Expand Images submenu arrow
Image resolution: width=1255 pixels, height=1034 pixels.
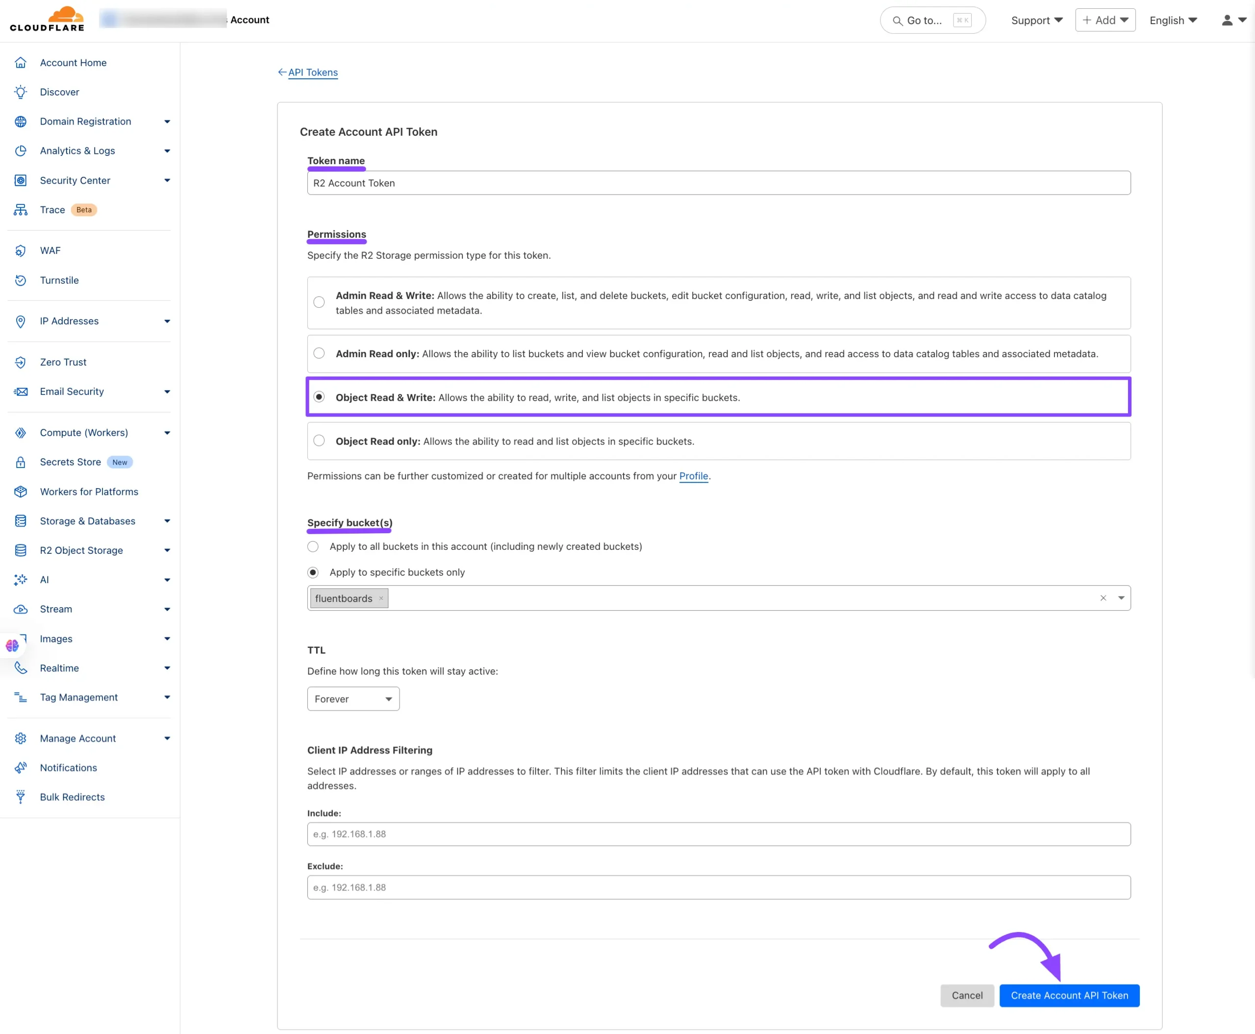pos(167,639)
